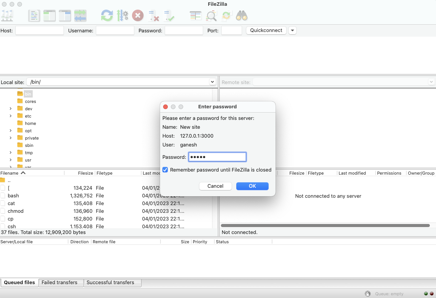Screen dimensions: 436x298
Task: Sort local files by Filename column
Action: coord(32,173)
